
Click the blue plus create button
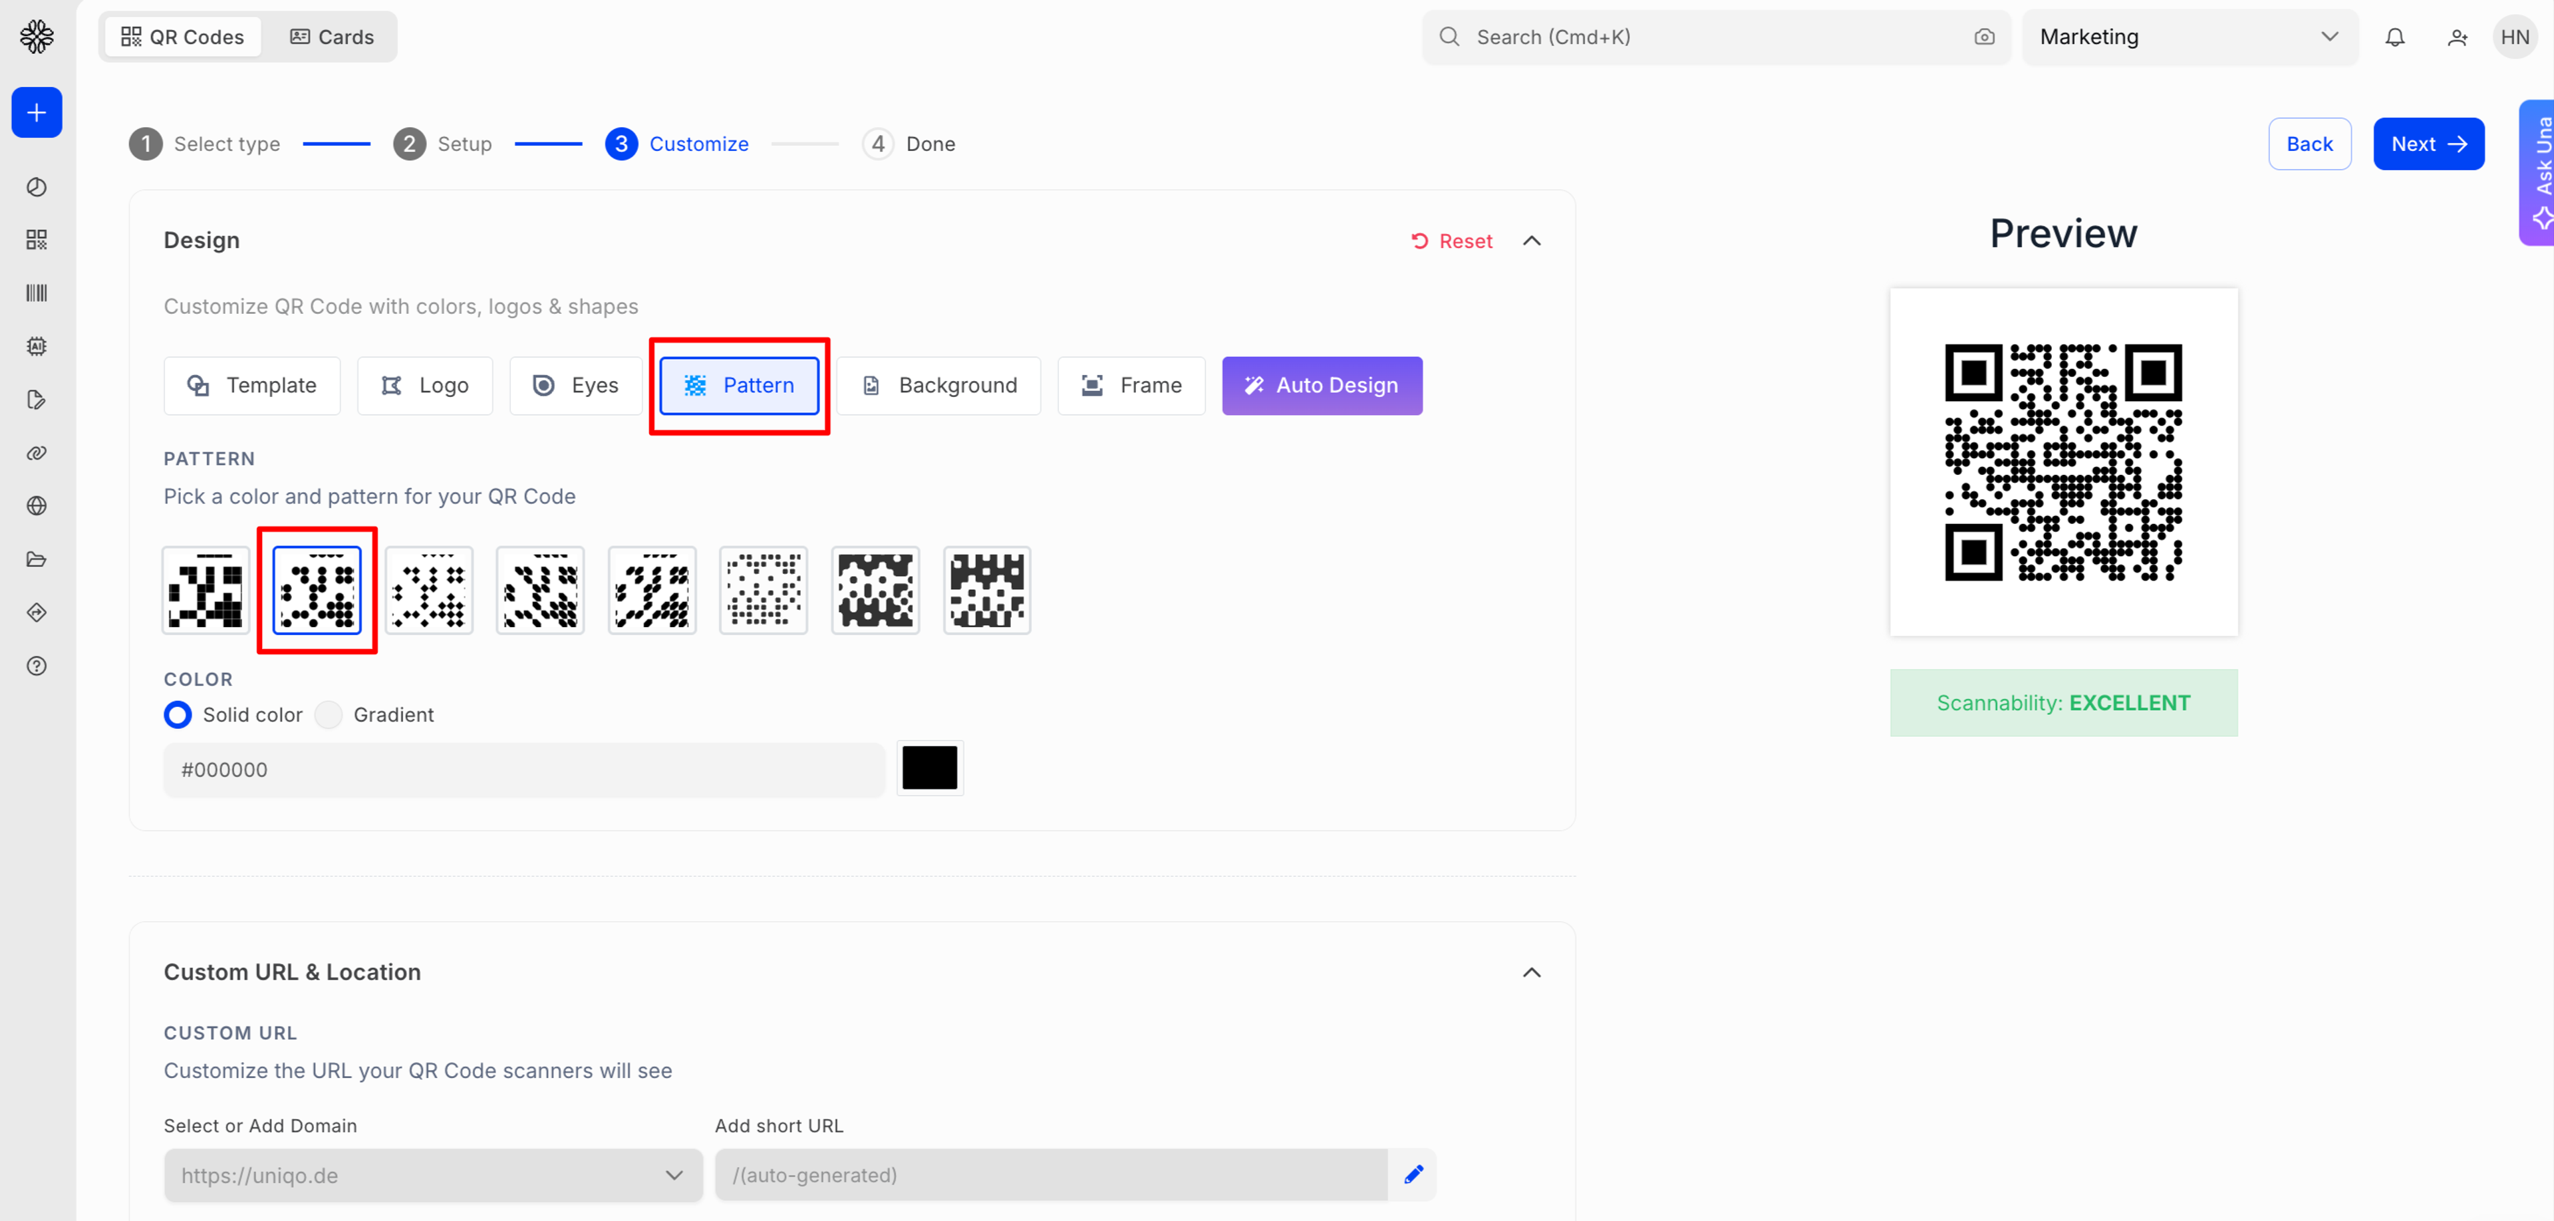coord(37,112)
